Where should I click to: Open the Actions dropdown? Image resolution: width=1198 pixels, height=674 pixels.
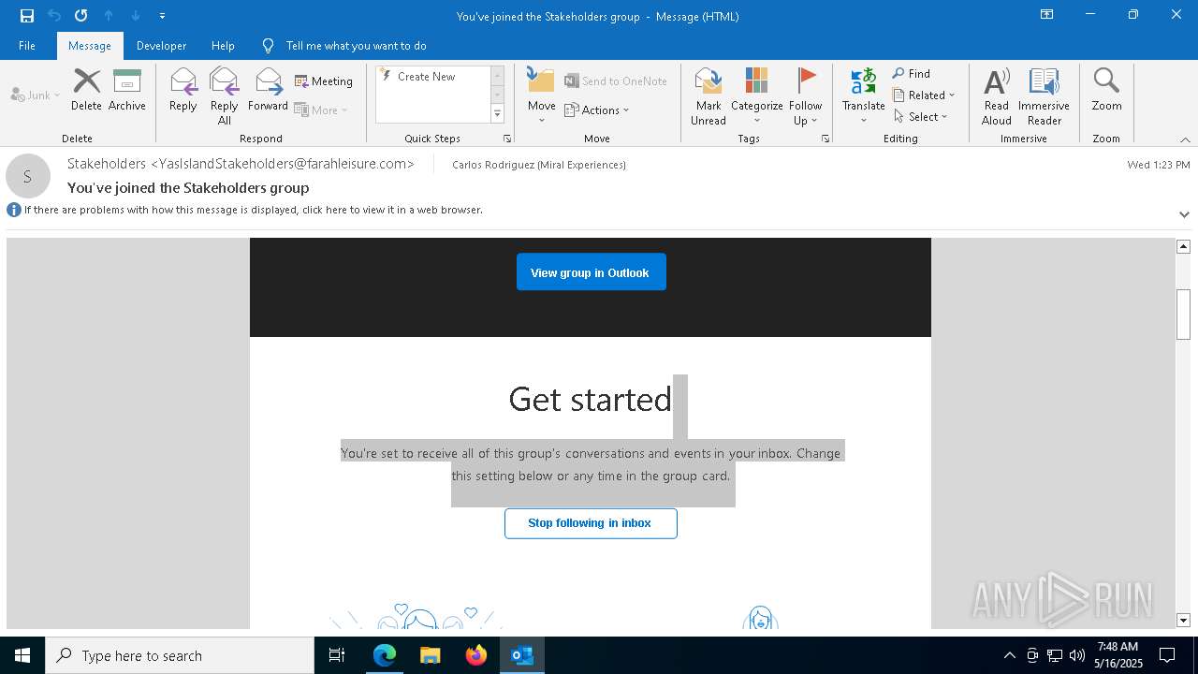597,110
